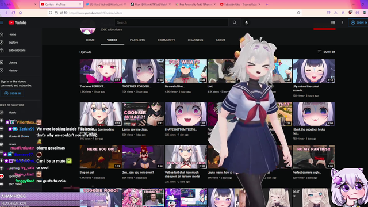Click the browser home icon

pos(21,13)
